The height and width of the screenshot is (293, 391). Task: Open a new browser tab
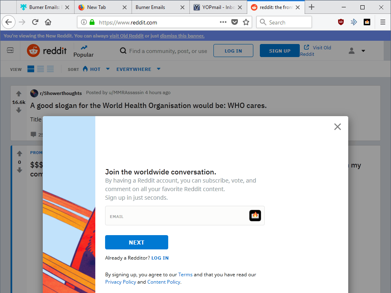click(312, 7)
